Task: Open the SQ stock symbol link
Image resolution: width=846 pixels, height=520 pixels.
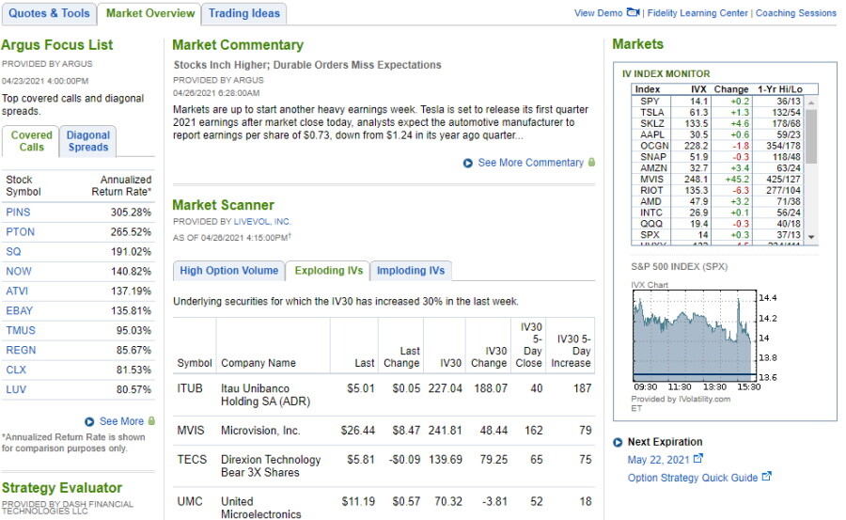Action: tap(13, 252)
